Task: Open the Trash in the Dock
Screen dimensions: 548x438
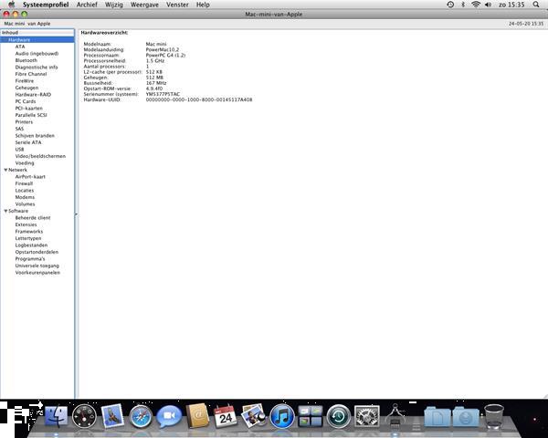Action: tap(494, 416)
